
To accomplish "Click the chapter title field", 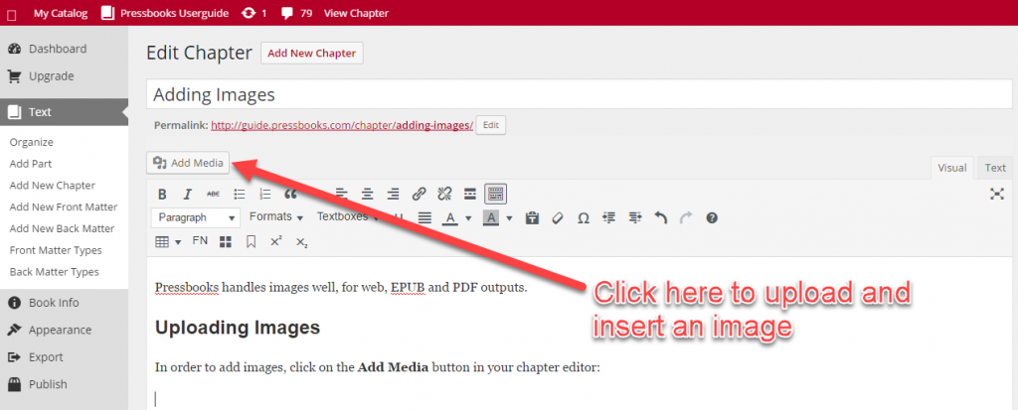I will click(580, 94).
